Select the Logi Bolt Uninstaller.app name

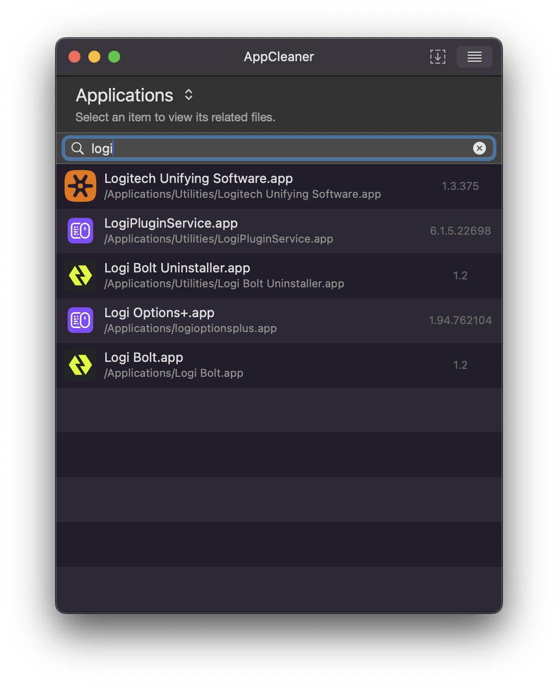coord(177,268)
